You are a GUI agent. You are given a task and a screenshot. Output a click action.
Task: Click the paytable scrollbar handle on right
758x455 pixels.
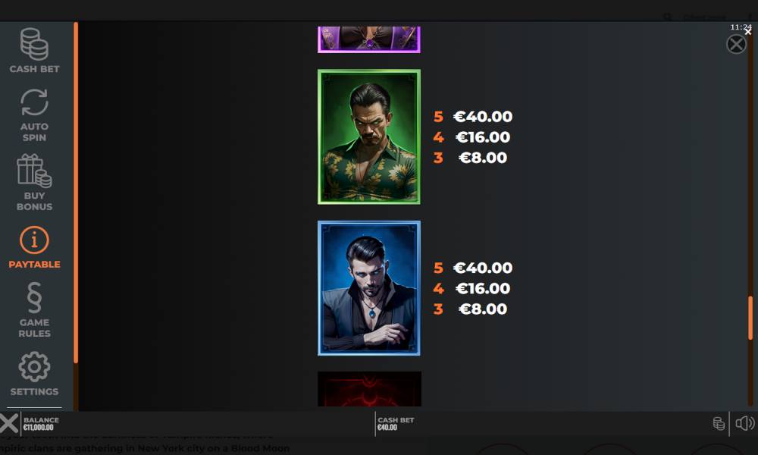click(x=750, y=318)
